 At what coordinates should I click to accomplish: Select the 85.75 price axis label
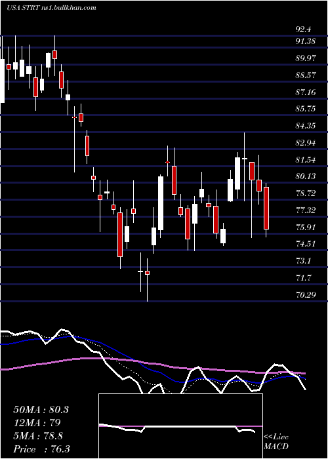[x=306, y=109]
